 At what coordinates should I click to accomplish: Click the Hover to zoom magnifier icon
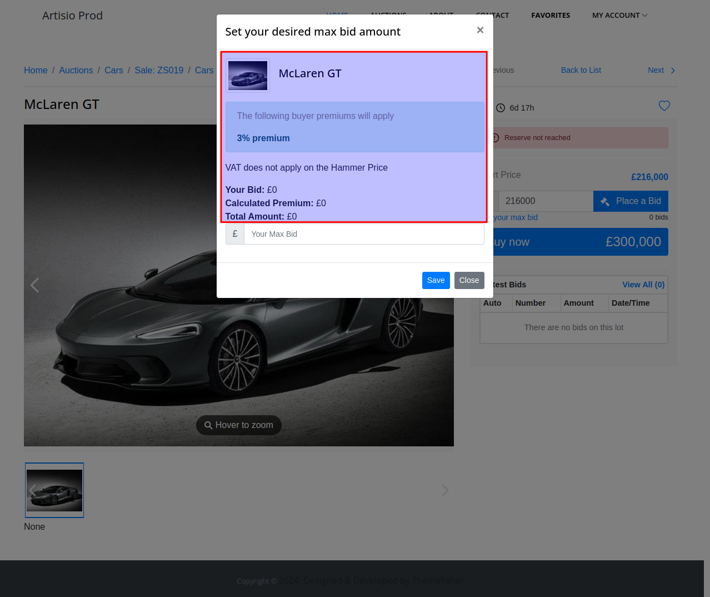208,425
